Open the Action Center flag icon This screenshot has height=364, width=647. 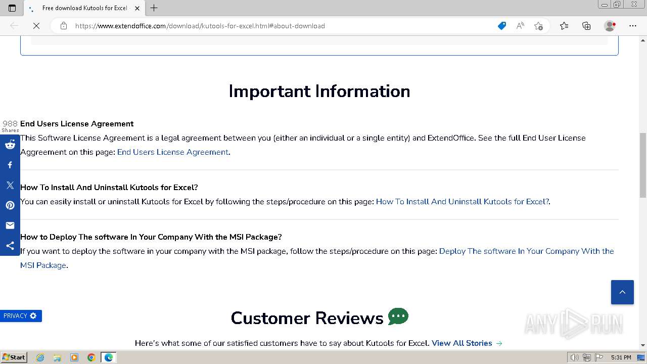(598, 357)
